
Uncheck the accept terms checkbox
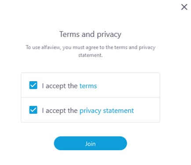pyautogui.click(x=33, y=85)
